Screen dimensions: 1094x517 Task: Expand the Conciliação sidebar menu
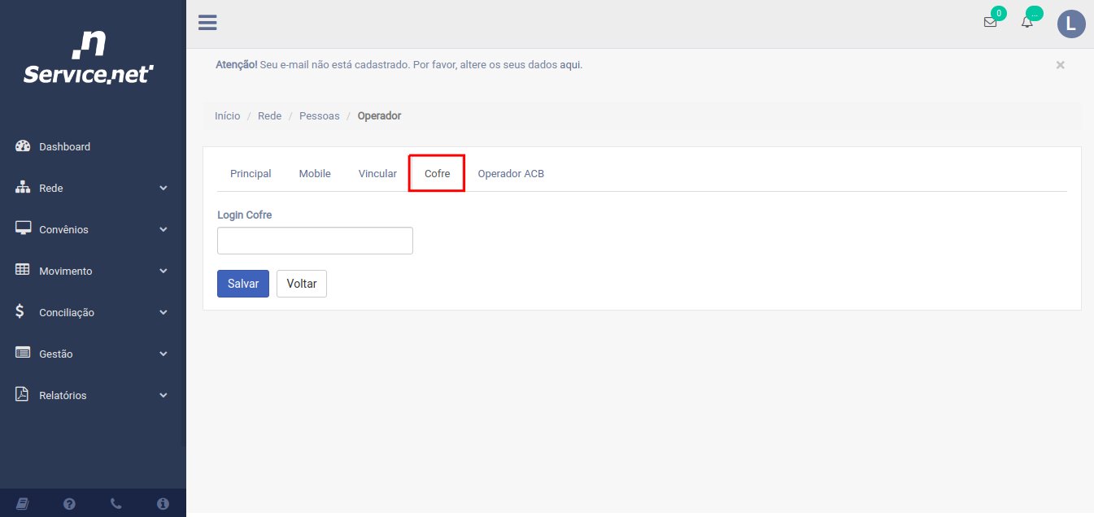pyautogui.click(x=93, y=313)
